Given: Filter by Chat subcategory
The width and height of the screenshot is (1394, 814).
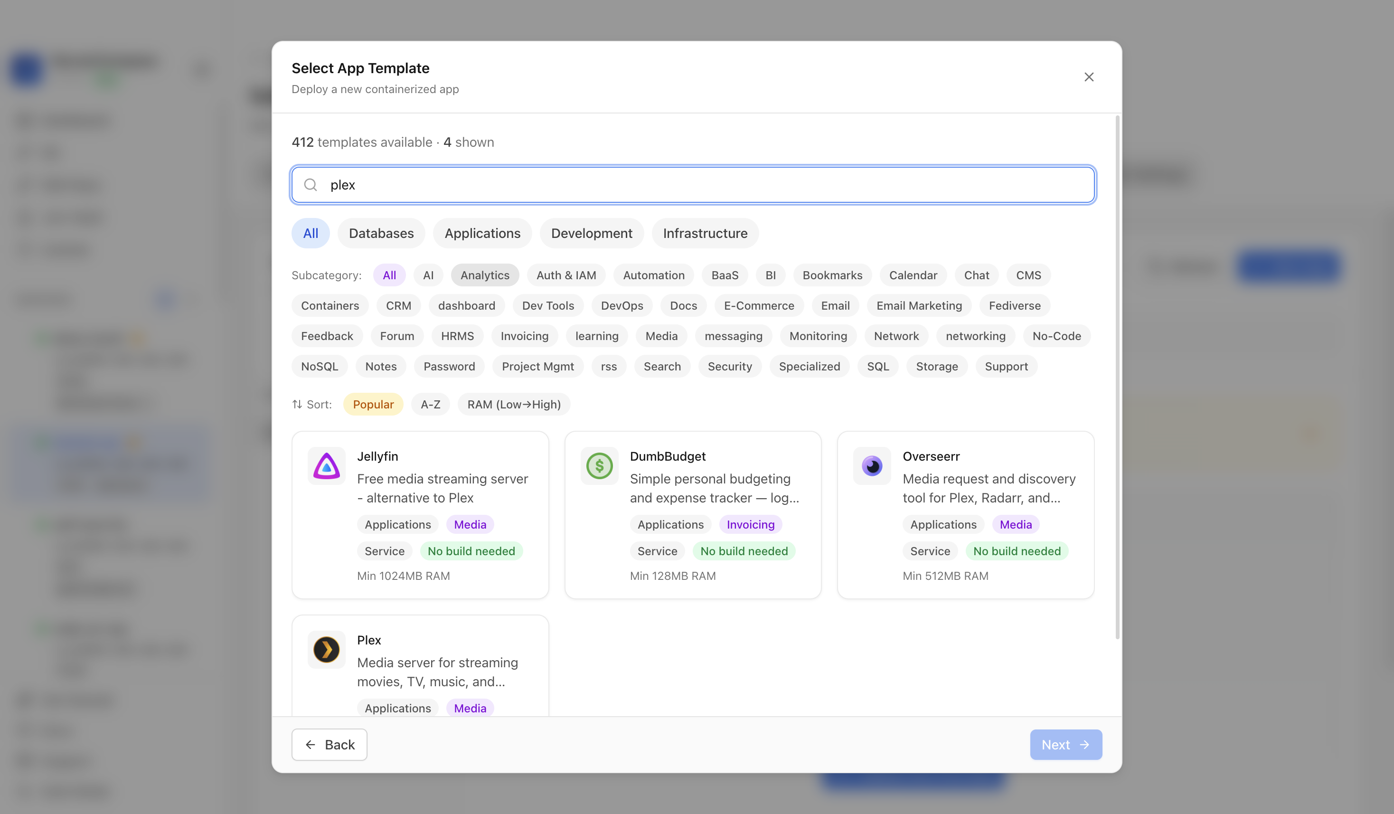Looking at the screenshot, I should 976,275.
